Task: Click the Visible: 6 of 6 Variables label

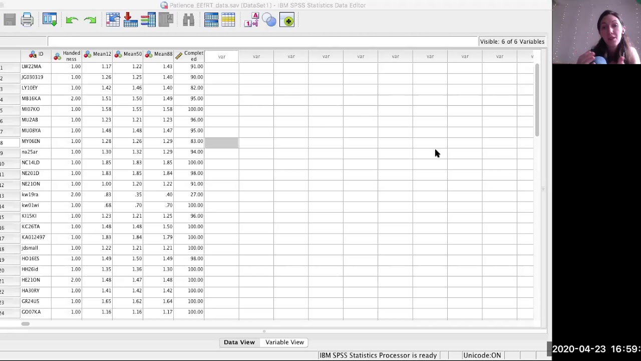Action: [x=512, y=42]
